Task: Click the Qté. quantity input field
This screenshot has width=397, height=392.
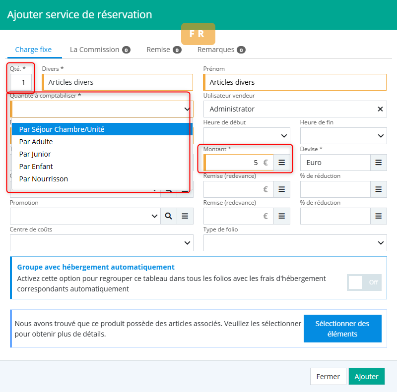Action: click(x=21, y=82)
